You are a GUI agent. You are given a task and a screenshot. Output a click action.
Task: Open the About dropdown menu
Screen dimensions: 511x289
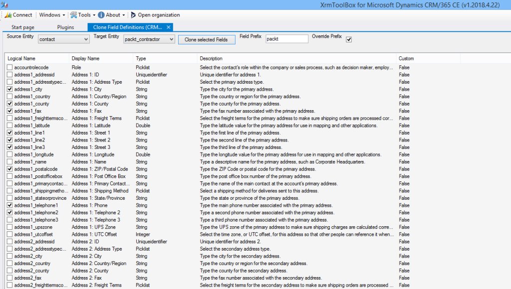click(111, 15)
